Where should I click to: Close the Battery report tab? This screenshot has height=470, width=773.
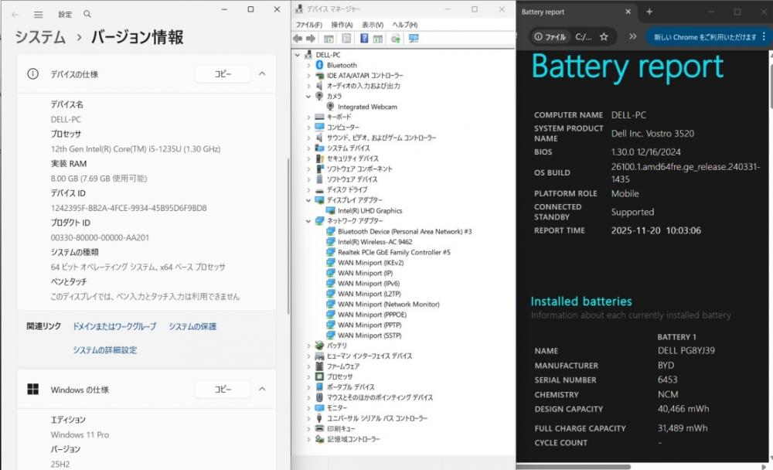click(x=627, y=12)
